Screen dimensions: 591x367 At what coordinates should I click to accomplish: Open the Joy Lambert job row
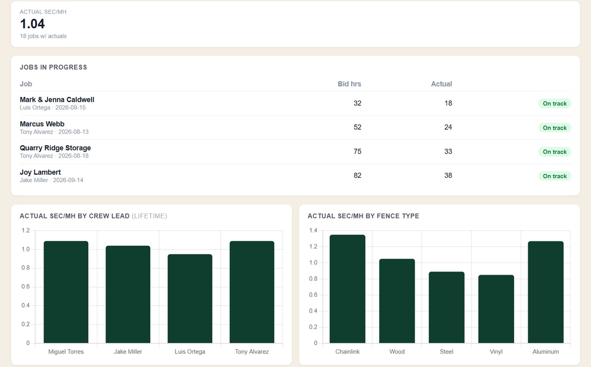(295, 176)
